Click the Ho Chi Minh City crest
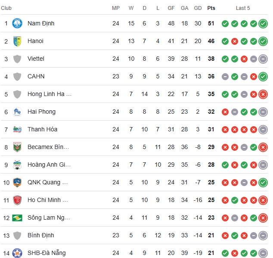The height and width of the screenshot is (258, 273). [17, 200]
